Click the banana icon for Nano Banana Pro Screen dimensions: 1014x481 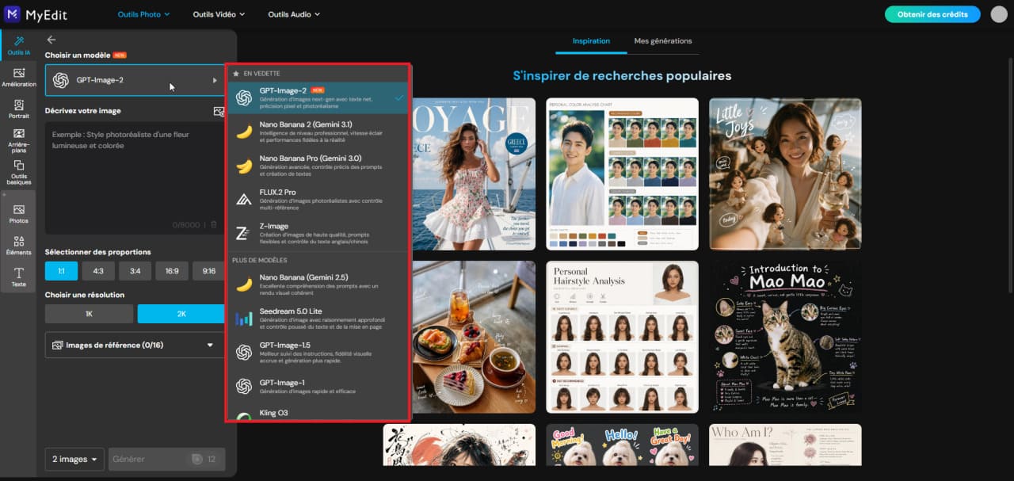pyautogui.click(x=244, y=165)
